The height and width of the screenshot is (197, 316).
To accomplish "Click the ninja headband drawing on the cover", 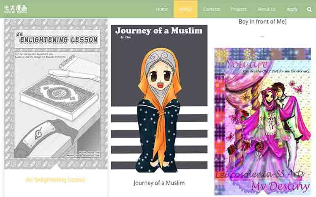I will (46, 137).
